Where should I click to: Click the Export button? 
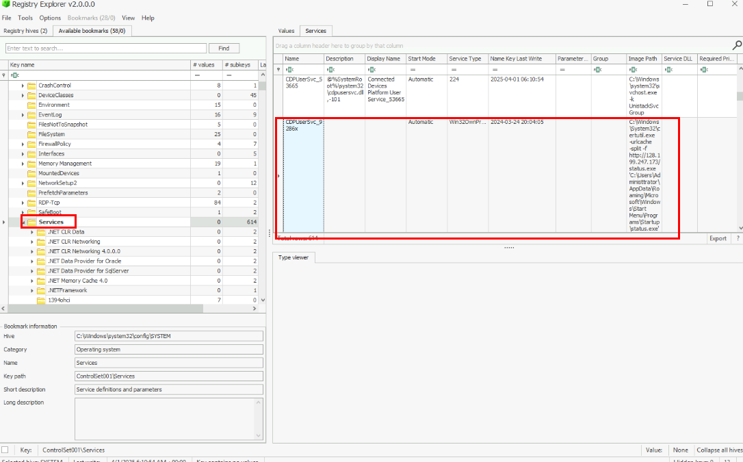718,238
